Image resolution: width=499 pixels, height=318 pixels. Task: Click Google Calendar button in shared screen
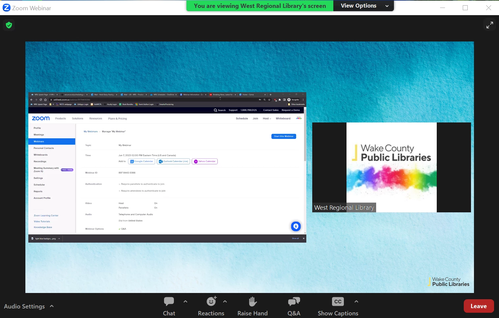(x=142, y=161)
